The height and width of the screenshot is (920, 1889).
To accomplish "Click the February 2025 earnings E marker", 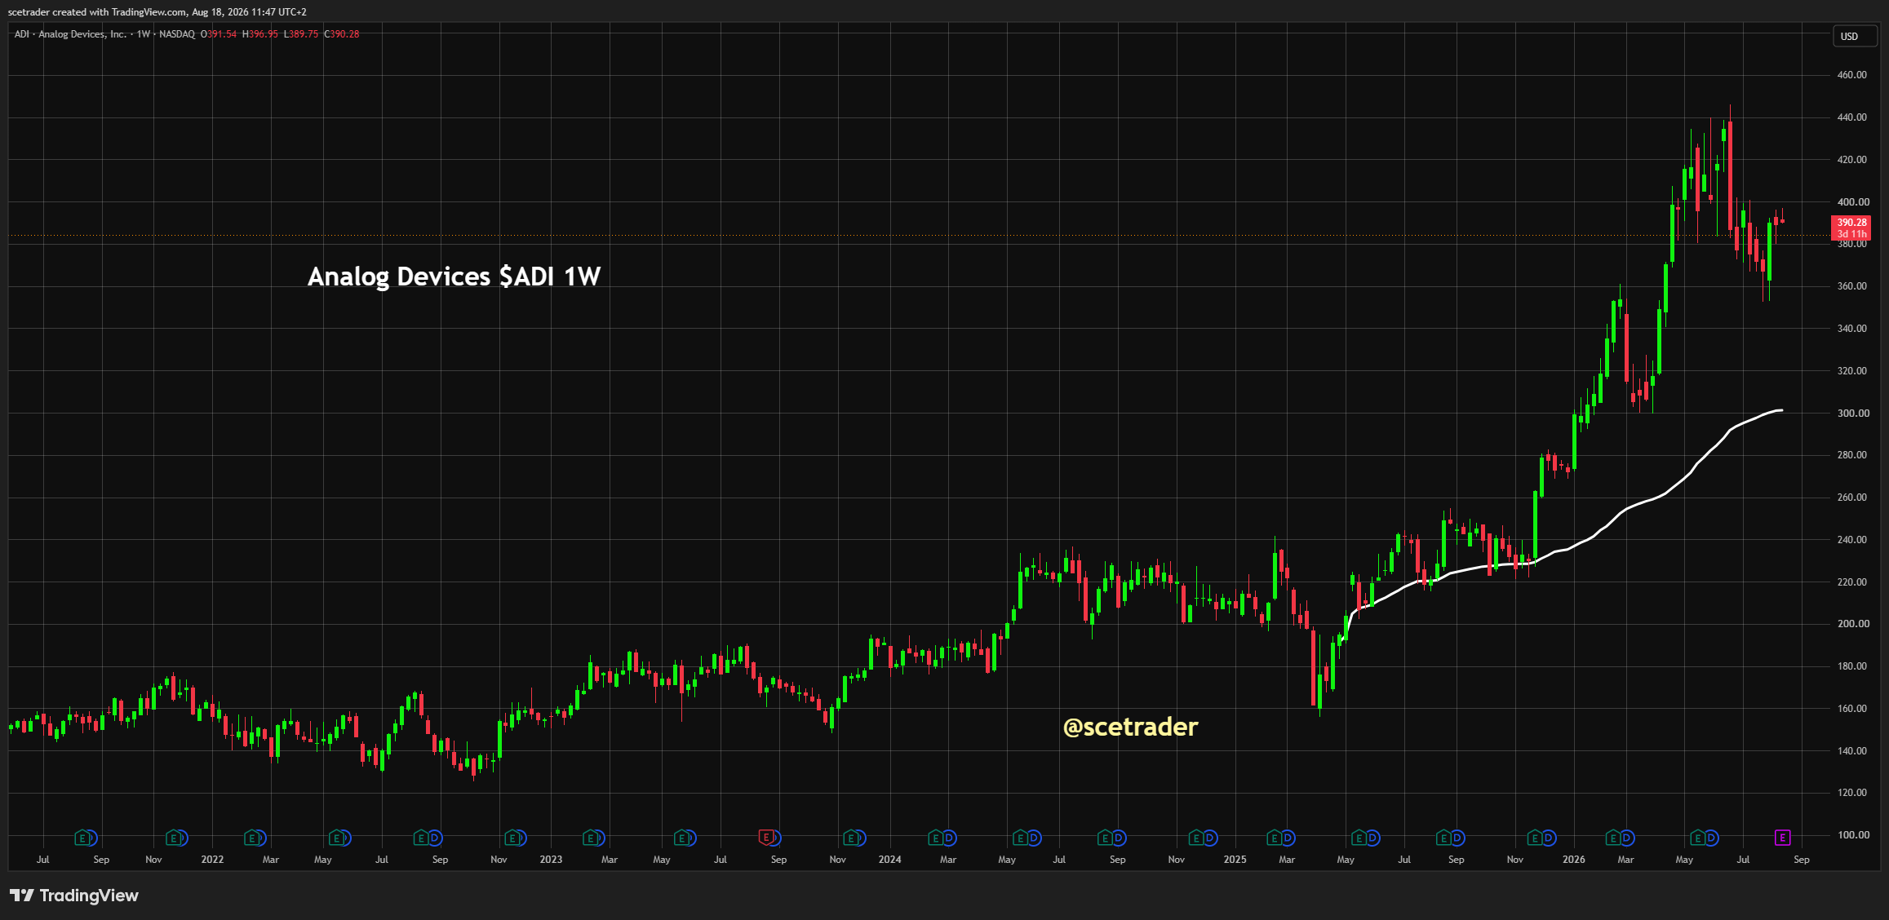I will 1274,838.
